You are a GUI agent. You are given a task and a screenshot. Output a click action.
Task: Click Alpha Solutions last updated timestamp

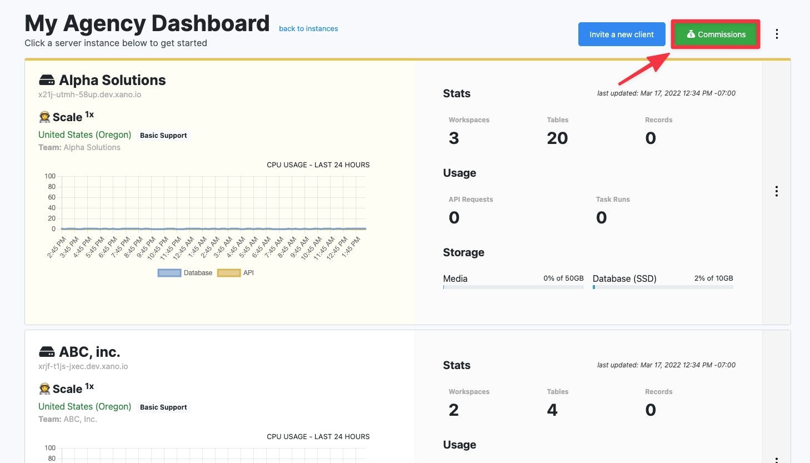coord(666,93)
